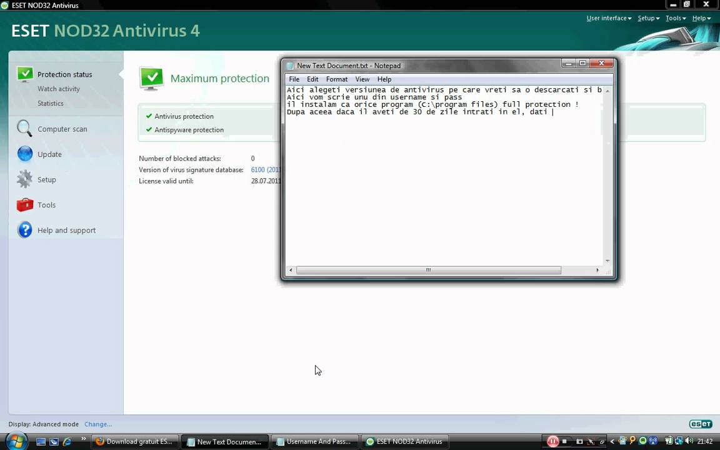
Task: Open Watch activity under Protection status
Action: tap(59, 89)
